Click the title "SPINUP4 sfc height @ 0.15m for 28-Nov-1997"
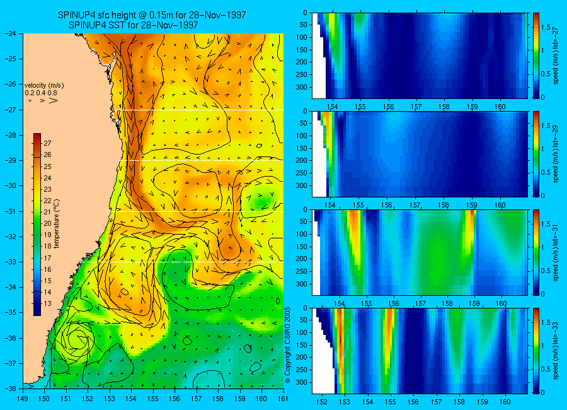Viewport: 567px width, 410px height. pos(152,15)
